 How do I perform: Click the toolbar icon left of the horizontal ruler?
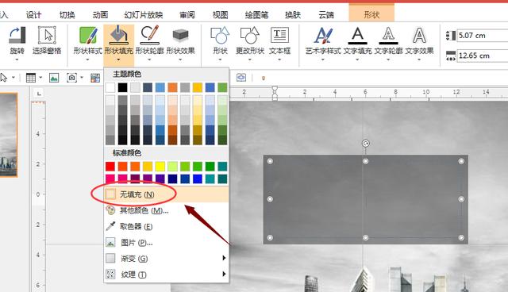click(x=241, y=78)
